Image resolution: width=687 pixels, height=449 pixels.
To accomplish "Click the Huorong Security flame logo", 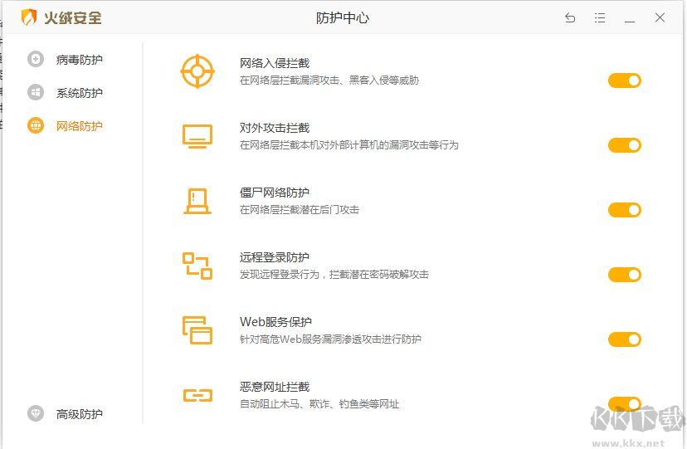I will tap(29, 17).
